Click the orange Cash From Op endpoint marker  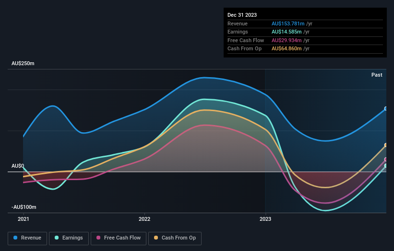point(386,145)
